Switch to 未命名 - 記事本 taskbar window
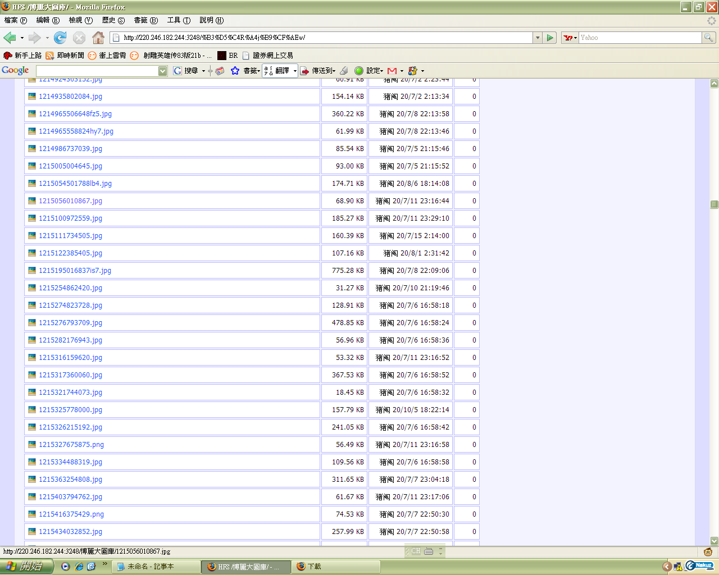The height and width of the screenshot is (575, 719). point(156,567)
